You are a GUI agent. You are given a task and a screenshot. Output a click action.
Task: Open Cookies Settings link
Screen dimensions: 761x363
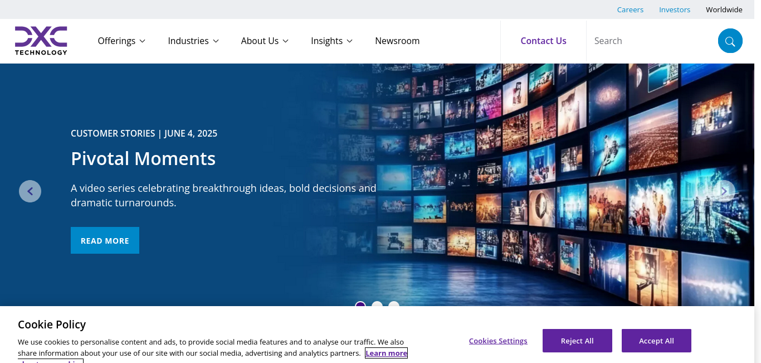[x=498, y=341]
